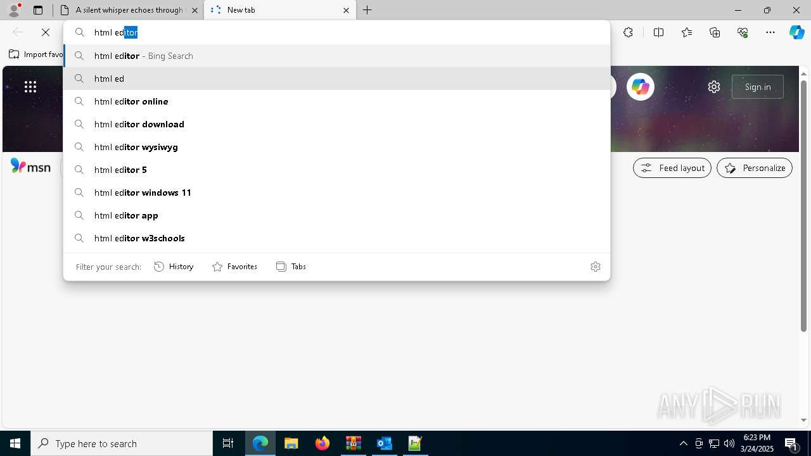This screenshot has width=811, height=456.
Task: Toggle Split screen view
Action: [658, 32]
